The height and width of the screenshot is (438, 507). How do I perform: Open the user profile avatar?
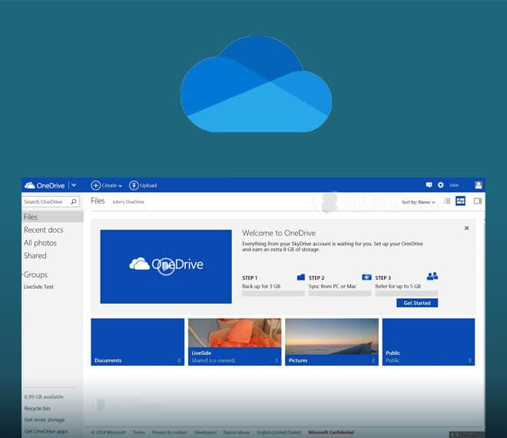click(x=479, y=184)
